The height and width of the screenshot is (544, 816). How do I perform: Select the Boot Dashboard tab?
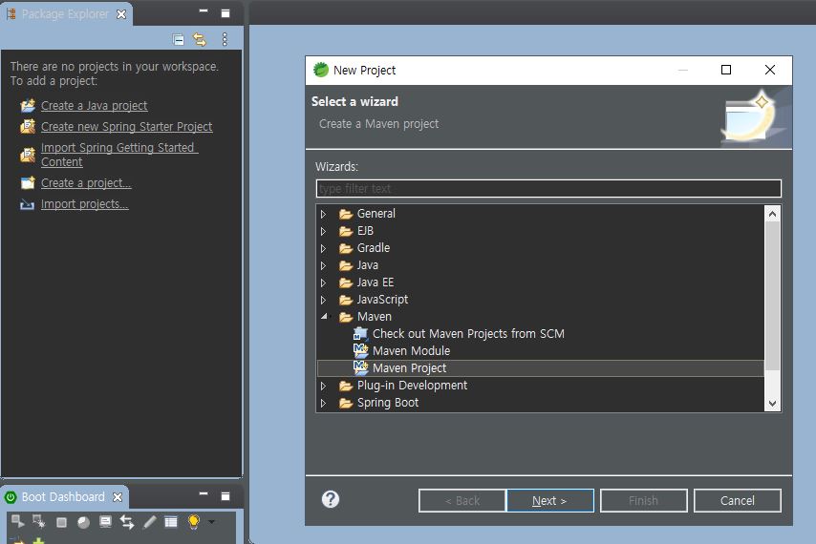click(63, 497)
